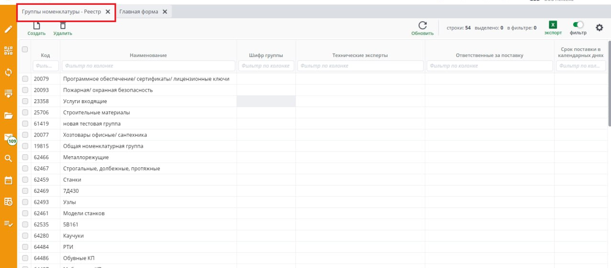The height and width of the screenshot is (268, 611).
Task: Open the QR code sidebar icon
Action: [x=8, y=50]
